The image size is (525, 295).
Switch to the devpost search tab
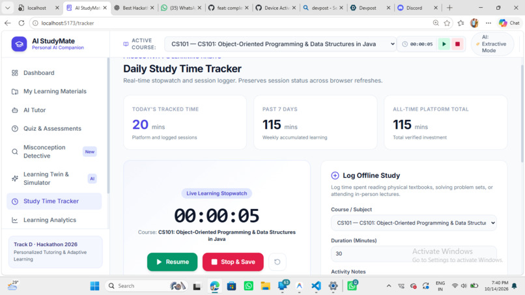coord(324,8)
